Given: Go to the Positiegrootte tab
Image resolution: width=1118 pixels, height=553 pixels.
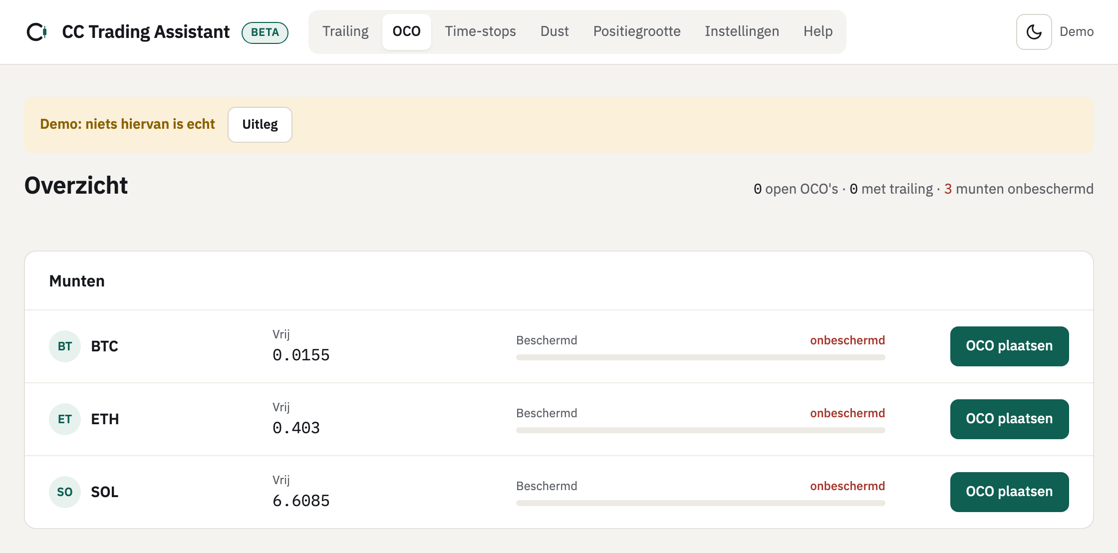Looking at the screenshot, I should point(637,31).
